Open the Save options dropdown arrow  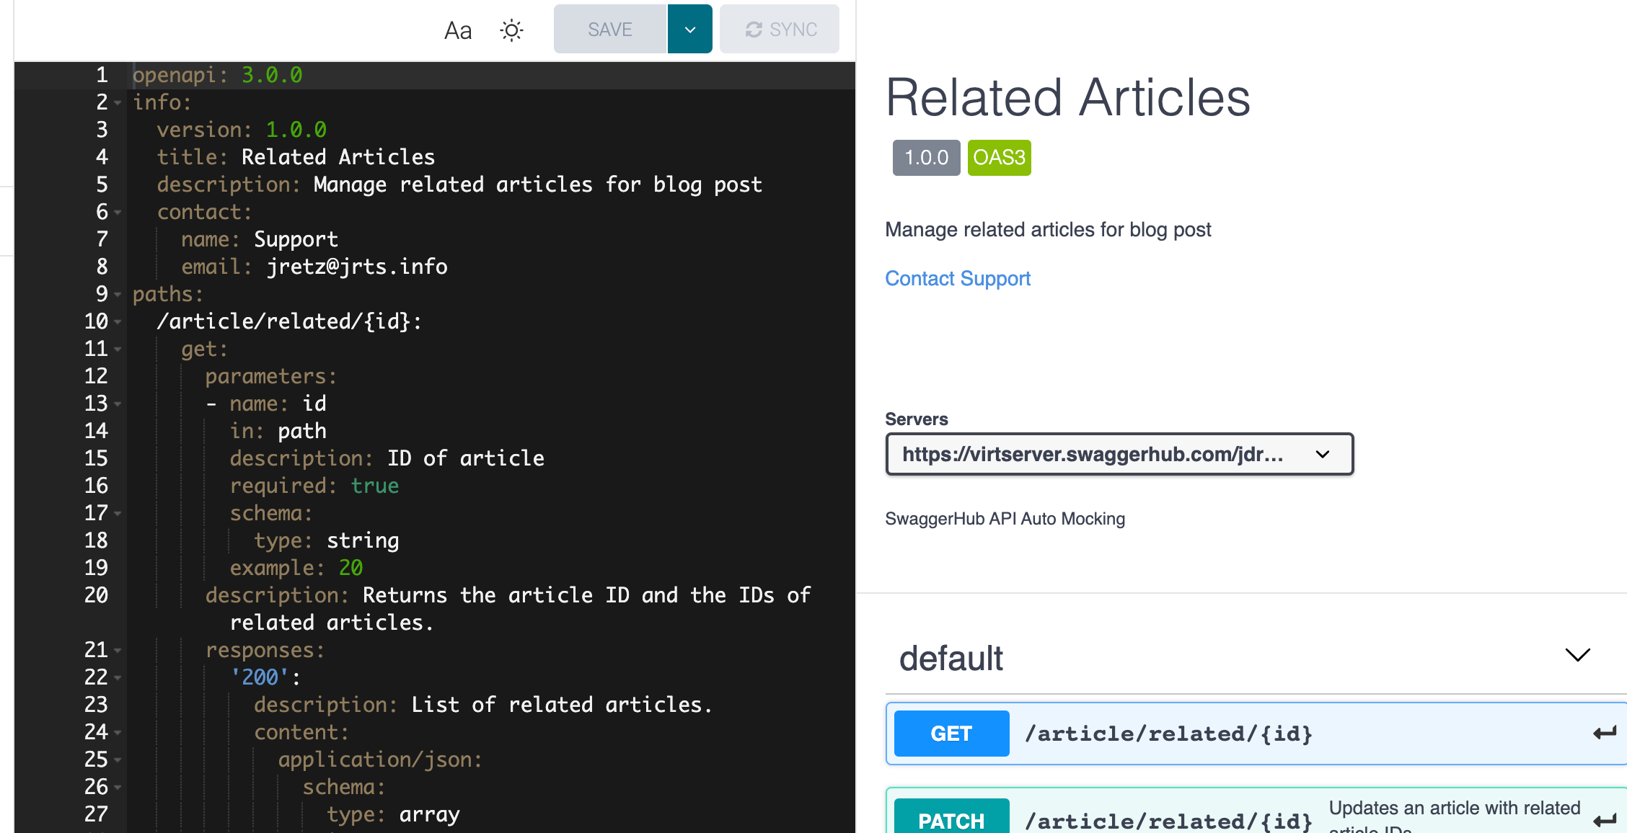pos(690,30)
